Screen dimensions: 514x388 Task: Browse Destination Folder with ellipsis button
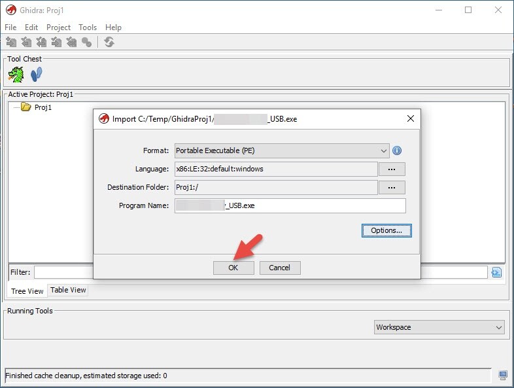[x=392, y=187]
